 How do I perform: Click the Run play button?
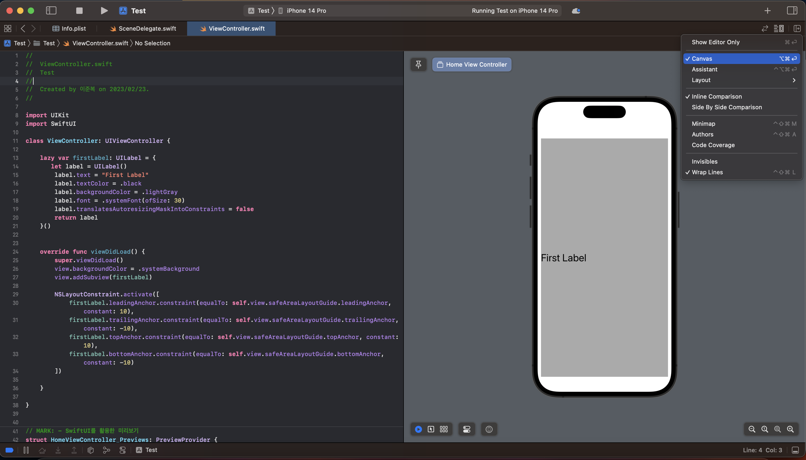tap(104, 11)
